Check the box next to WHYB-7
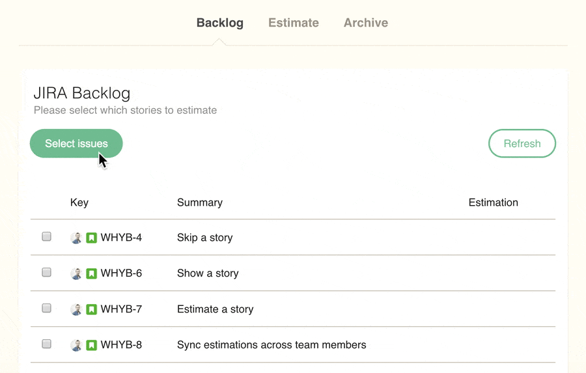The image size is (586, 373). 46,308
